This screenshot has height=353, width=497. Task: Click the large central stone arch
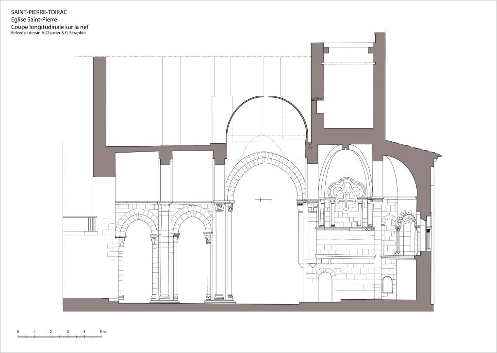pos(265,176)
